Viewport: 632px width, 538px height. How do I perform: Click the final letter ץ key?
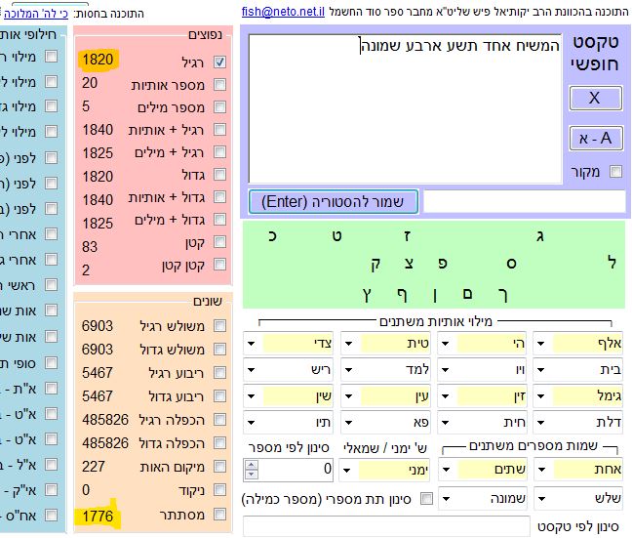pos(366,292)
